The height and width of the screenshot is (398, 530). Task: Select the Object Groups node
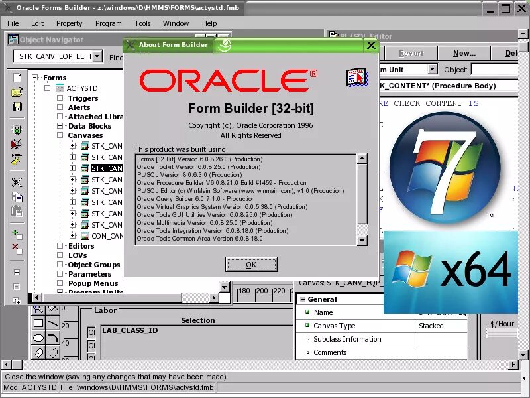coord(94,265)
